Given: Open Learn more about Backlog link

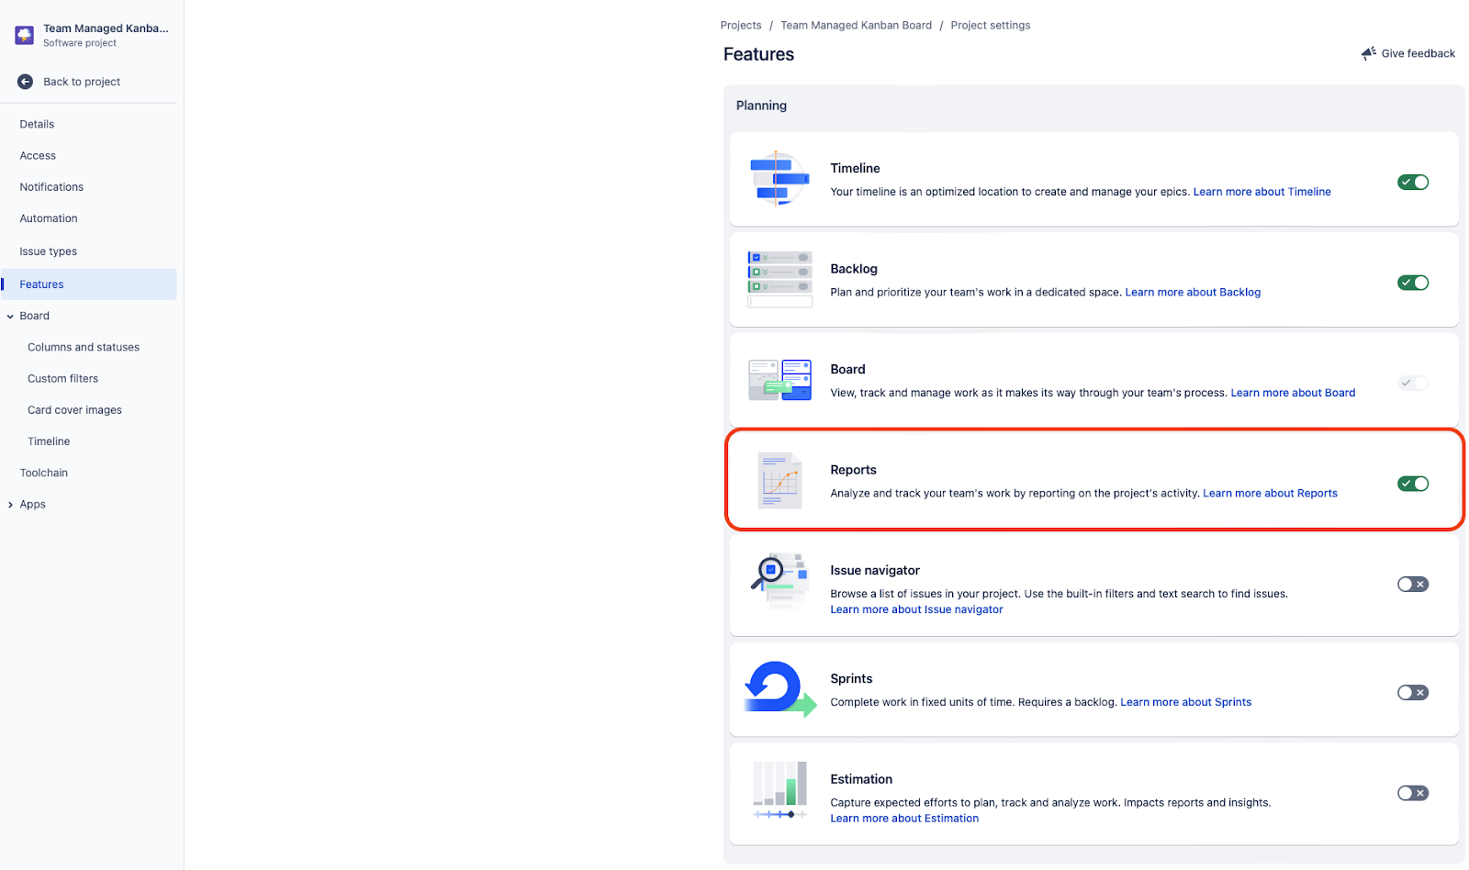Looking at the screenshot, I should [1193, 292].
